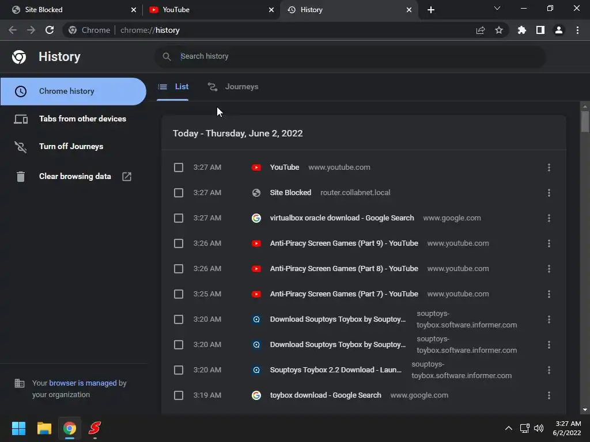Open the Extensions puzzle icon
The image size is (590, 442).
click(522, 30)
